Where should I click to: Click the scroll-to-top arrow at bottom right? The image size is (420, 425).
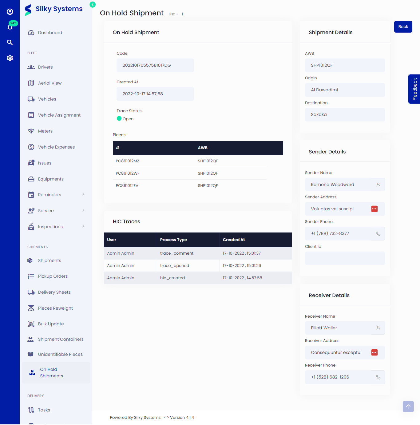[408, 406]
